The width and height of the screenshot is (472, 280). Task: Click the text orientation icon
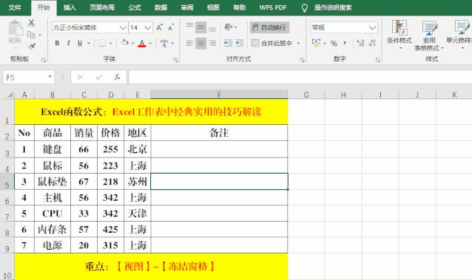[229, 27]
